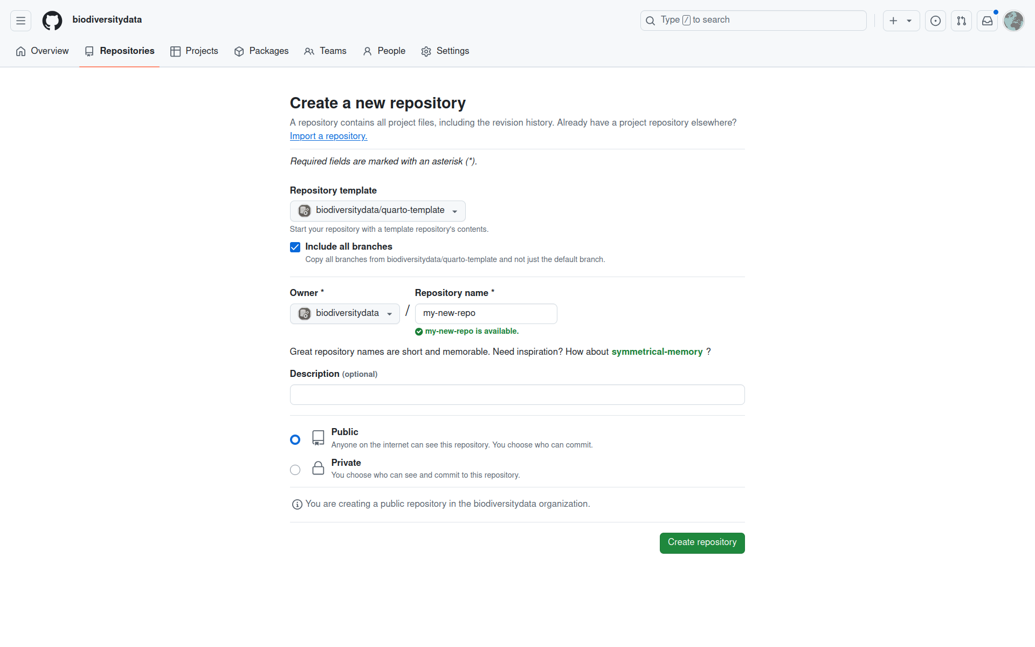Switch to the Projects tab
Viewport: 1035px width, 647px height.
(x=194, y=51)
